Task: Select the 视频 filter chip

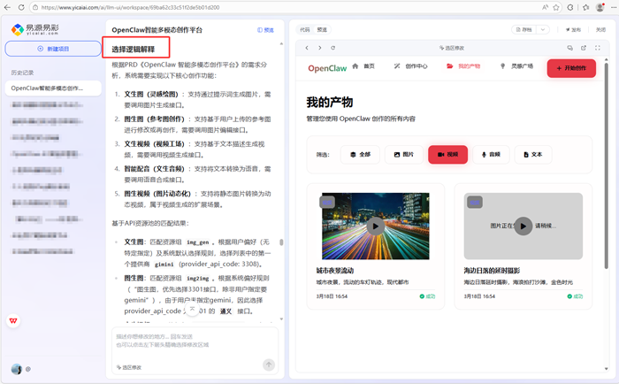Action: (x=447, y=154)
